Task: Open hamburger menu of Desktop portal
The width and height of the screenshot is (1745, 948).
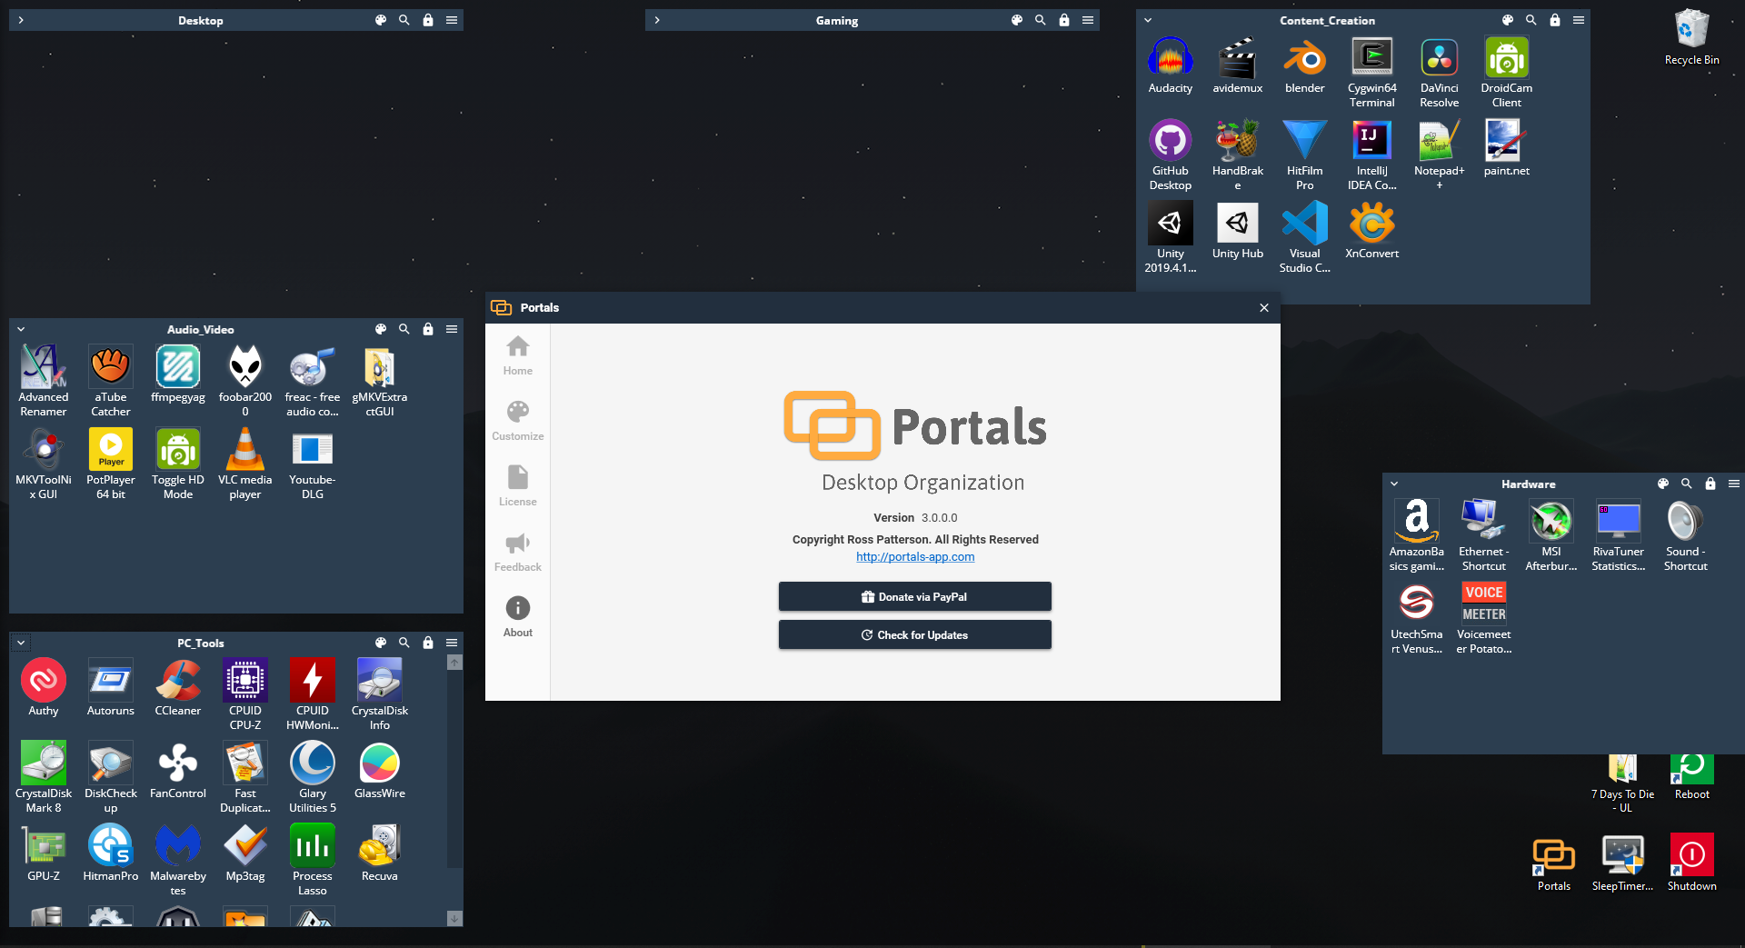Action: pos(452,20)
